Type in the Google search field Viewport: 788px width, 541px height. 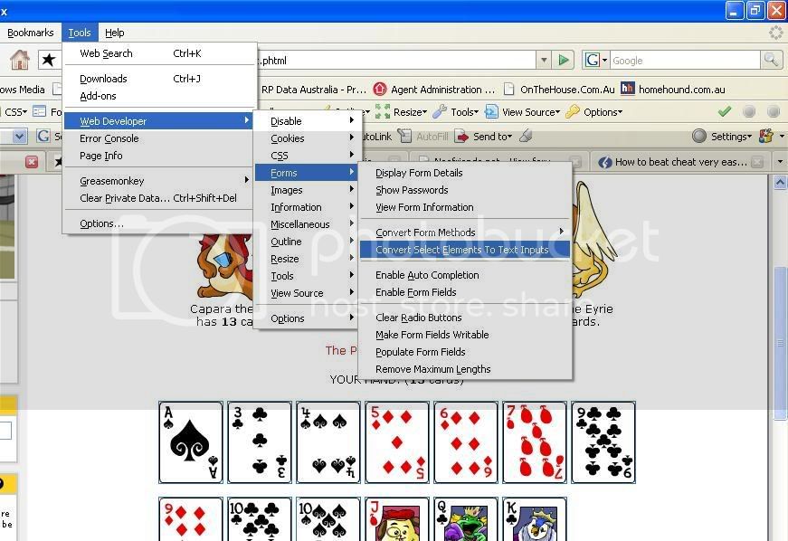683,61
